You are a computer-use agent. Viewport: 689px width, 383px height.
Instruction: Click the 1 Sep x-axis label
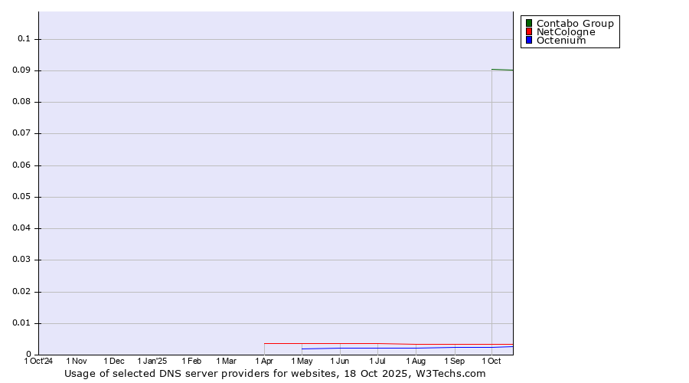point(453,361)
